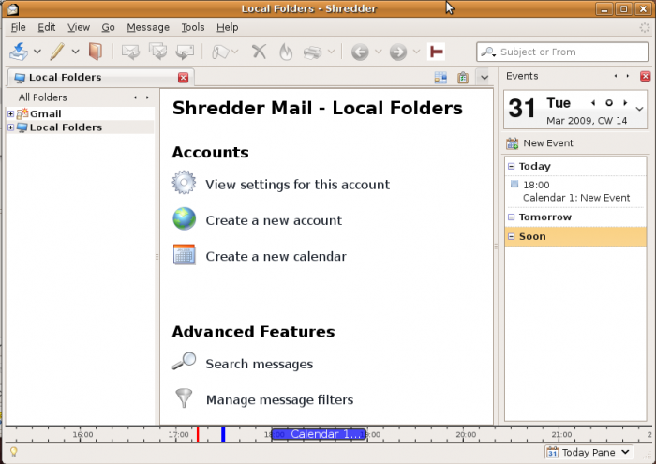Expand the Gmail account tree

[11, 113]
